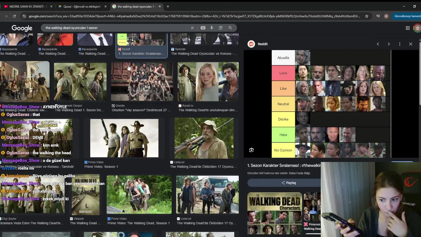The width and height of the screenshot is (421, 237).
Task: Open '1. Sezon Karakter Sıralaması!' title link
Action: 284,165
